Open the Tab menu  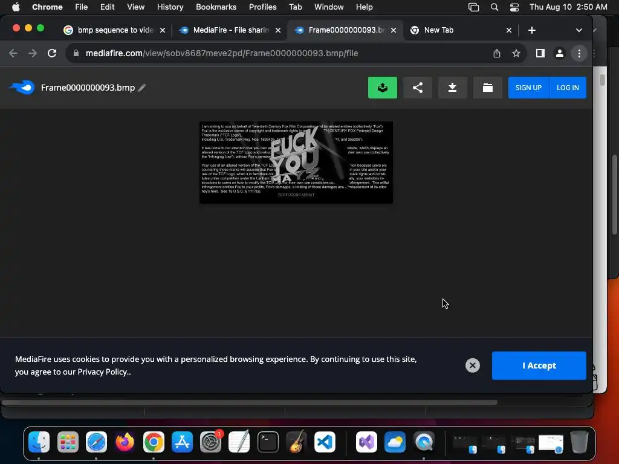tap(295, 7)
